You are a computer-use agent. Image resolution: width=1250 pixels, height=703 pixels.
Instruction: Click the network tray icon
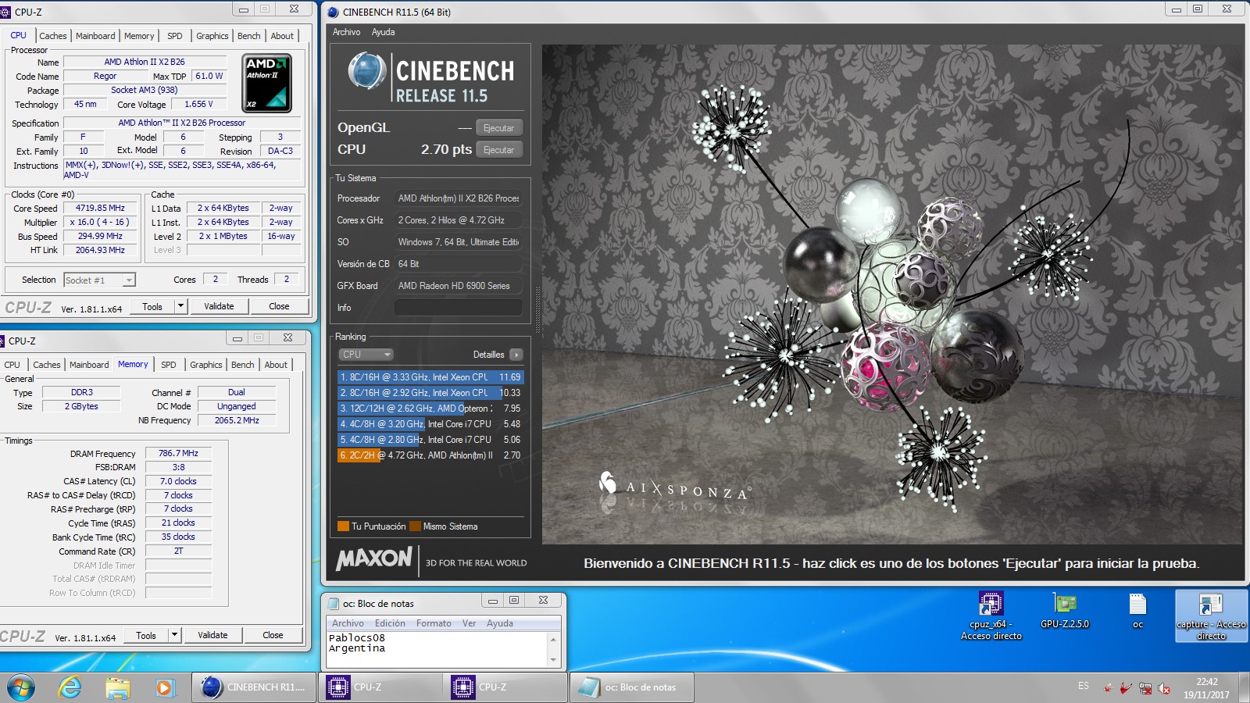(x=1145, y=688)
